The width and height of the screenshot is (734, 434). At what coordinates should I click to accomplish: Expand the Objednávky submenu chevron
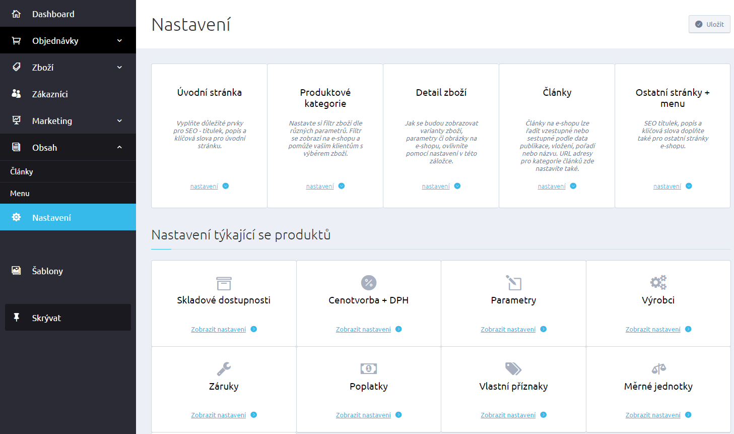click(119, 40)
